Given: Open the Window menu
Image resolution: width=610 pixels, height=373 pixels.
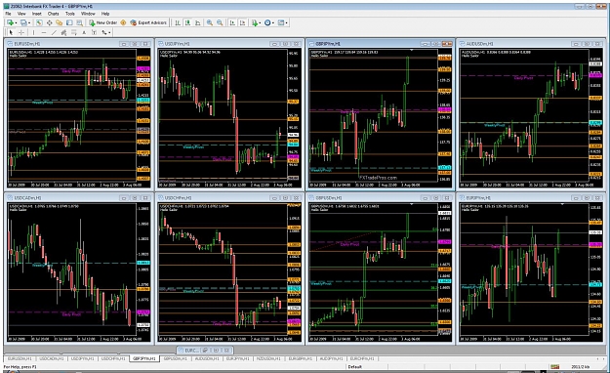Looking at the screenshot, I should point(88,14).
